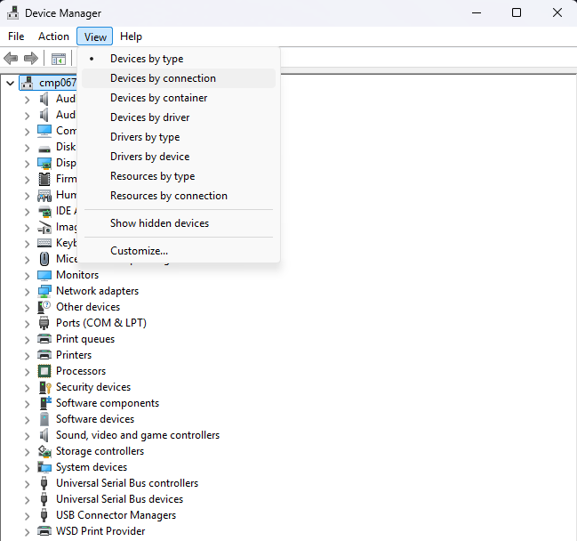Expand the Software components node
The image size is (577, 541).
(x=27, y=404)
